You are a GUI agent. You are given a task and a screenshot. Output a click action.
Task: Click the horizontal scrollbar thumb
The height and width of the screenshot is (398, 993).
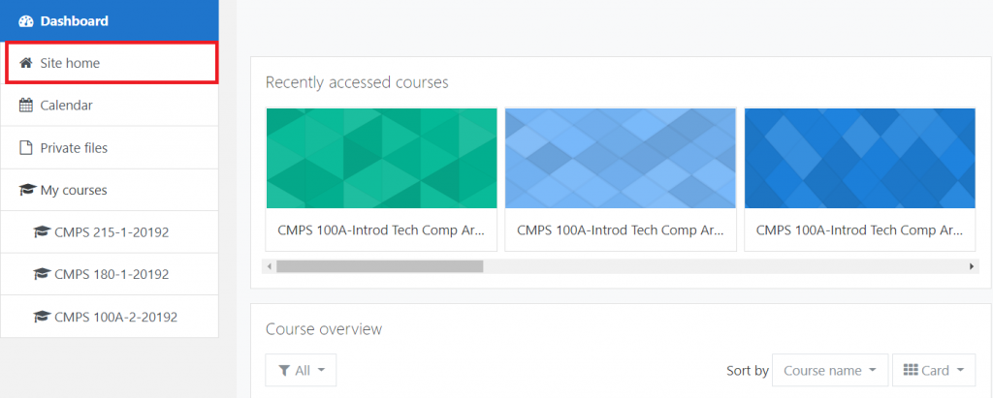point(378,266)
